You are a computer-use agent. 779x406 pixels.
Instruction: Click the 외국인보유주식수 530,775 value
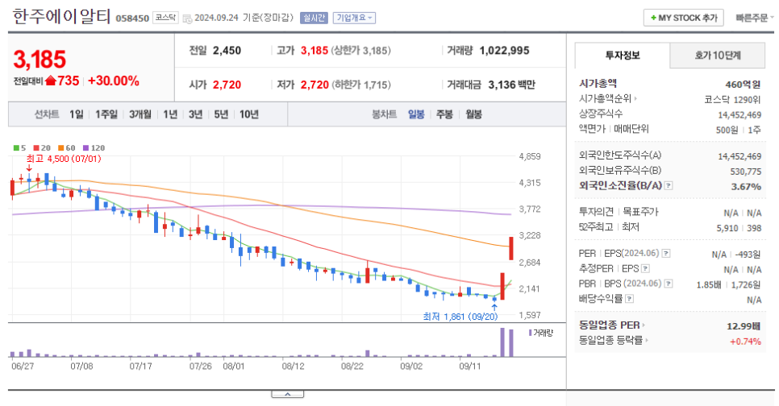(x=746, y=172)
